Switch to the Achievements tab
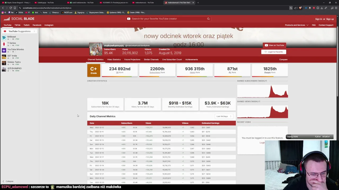Image resolution: width=339 pixels, height=190 pixels. click(191, 60)
